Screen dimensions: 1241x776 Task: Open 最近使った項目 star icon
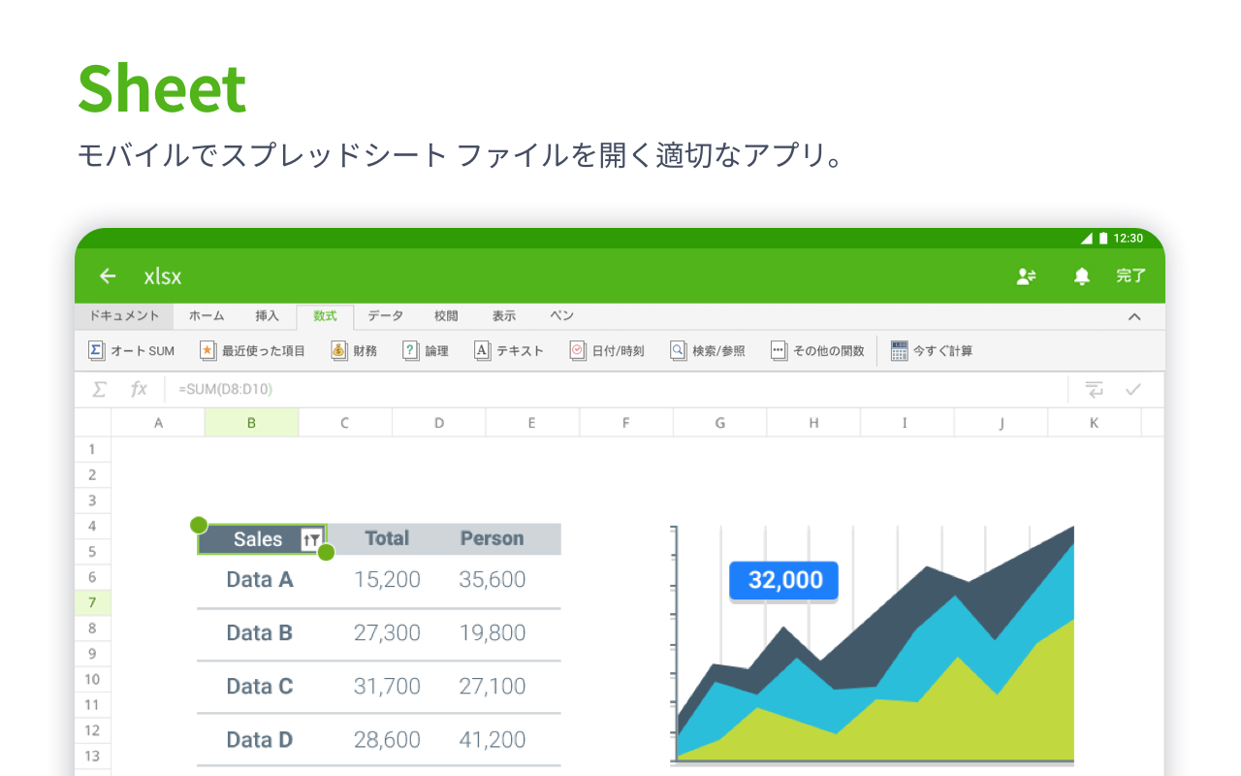(x=207, y=350)
